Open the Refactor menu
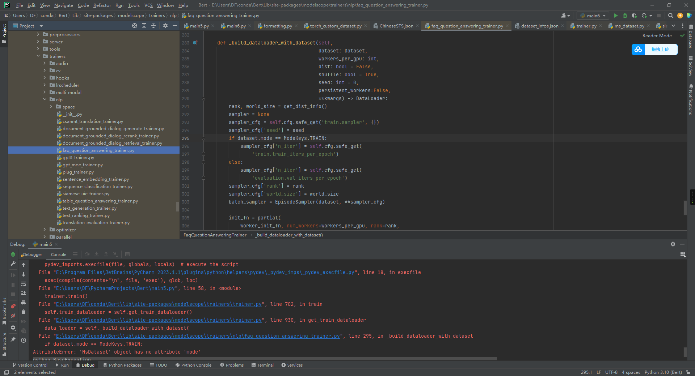695x376 pixels. point(102,5)
